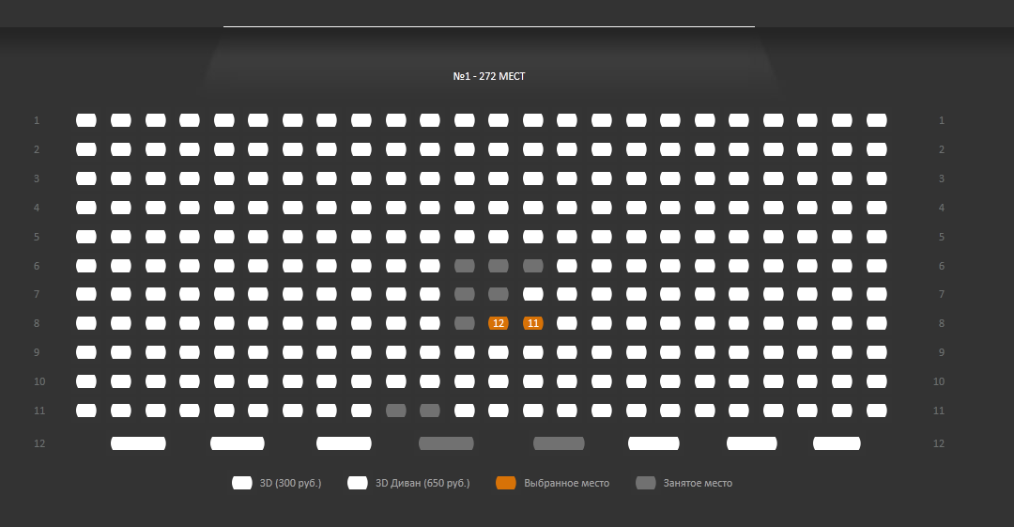Choose white sofa right of the grey sofas
This screenshot has width=1014, height=527.
653,443
